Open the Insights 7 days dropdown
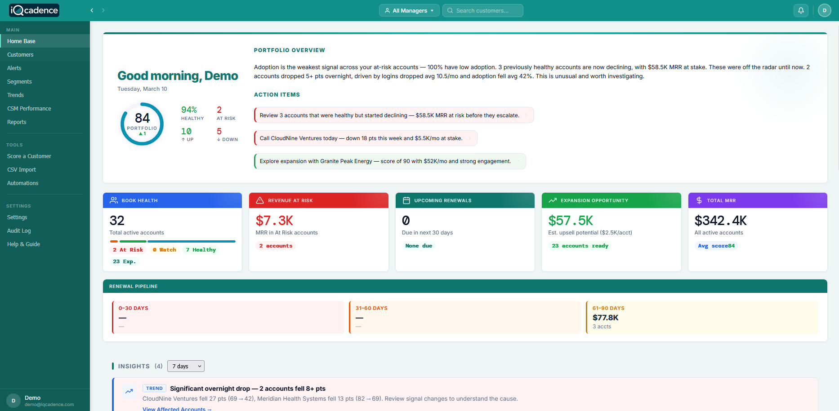Image resolution: width=839 pixels, height=411 pixels. coord(185,366)
